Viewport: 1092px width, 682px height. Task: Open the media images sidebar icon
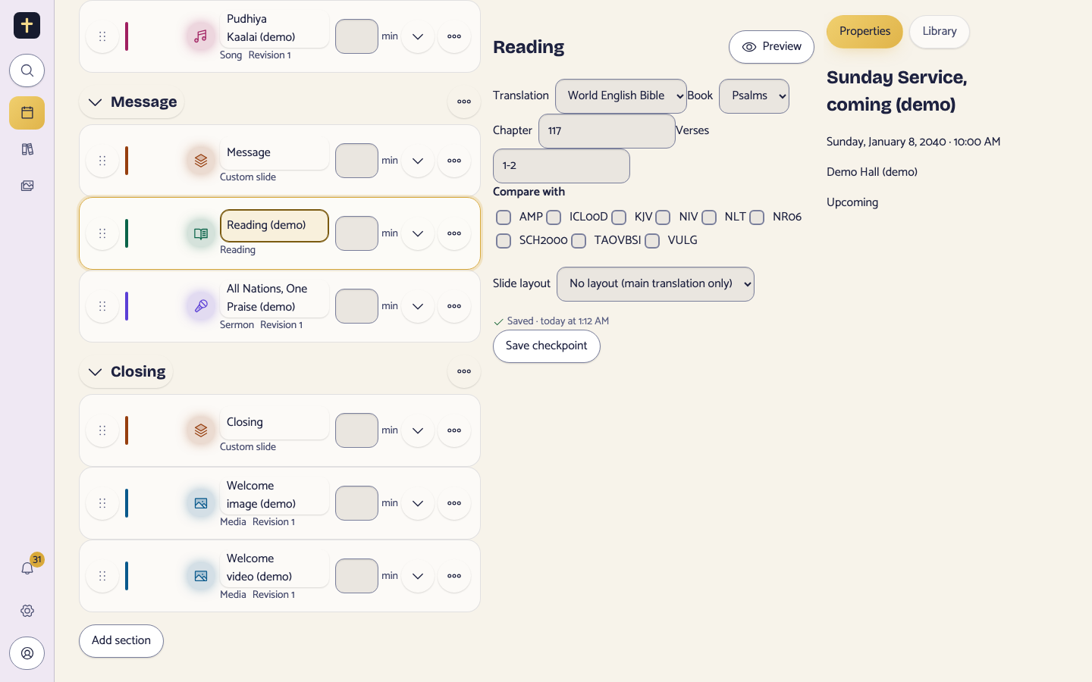(27, 186)
